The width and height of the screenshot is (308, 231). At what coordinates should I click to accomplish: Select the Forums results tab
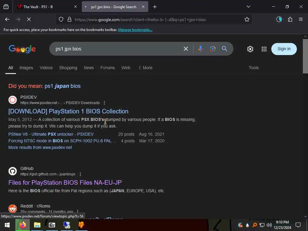[x=108, y=68]
